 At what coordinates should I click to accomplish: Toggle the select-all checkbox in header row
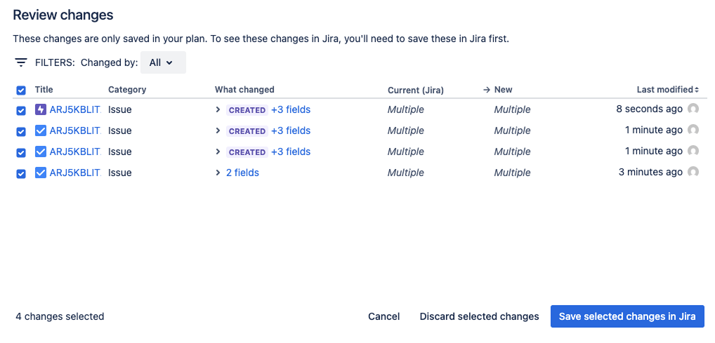21,90
